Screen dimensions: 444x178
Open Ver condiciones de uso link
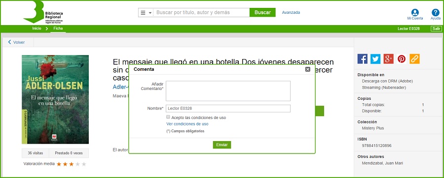click(x=187, y=124)
